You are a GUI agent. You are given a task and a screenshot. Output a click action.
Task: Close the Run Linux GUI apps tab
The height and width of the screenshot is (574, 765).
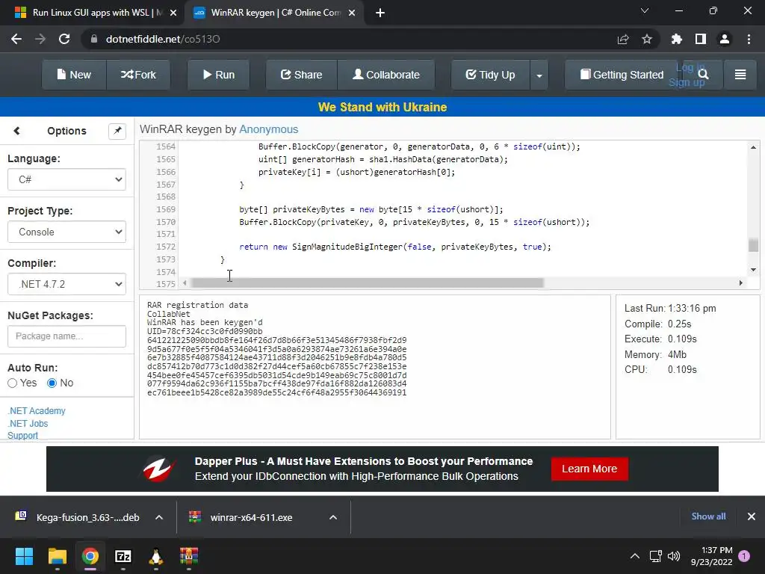(173, 13)
